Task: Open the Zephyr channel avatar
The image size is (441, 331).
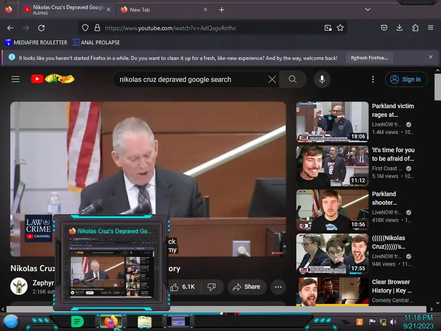Action: pos(19,286)
